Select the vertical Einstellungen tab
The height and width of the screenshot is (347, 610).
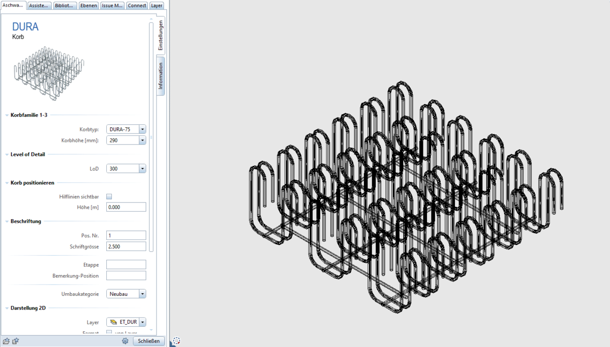pos(161,35)
